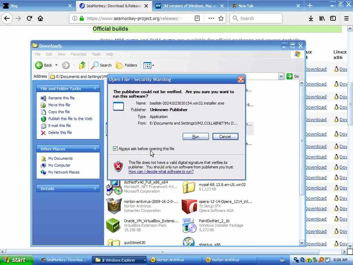This screenshot has height=265, width=353.
Task: Open the Help menu in Downloads window
Action: point(109,54)
